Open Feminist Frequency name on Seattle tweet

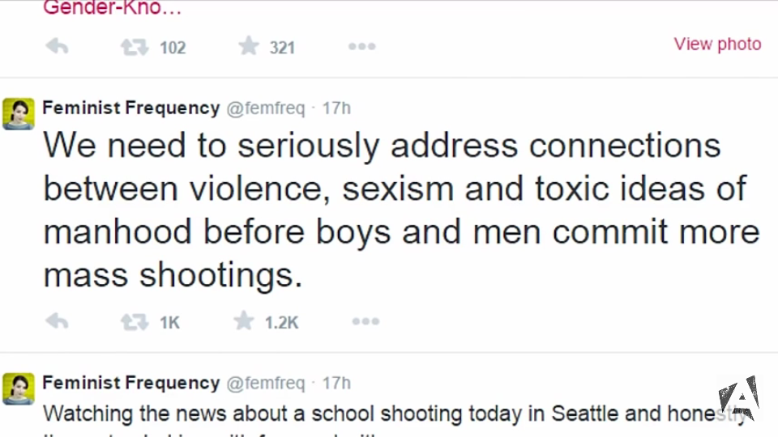coord(130,382)
